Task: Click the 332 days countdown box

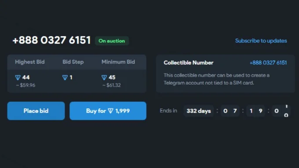Action: (199, 111)
